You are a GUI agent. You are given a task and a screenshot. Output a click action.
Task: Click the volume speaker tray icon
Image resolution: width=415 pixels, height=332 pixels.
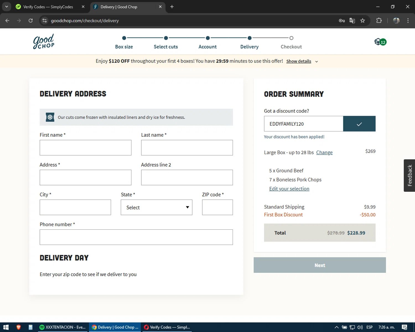(360, 327)
